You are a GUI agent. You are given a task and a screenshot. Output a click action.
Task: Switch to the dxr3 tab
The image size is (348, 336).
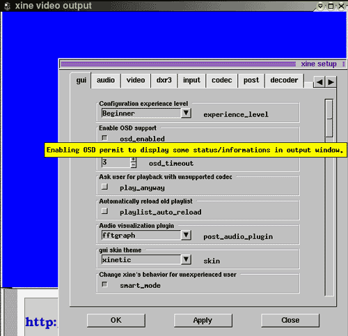pos(164,81)
